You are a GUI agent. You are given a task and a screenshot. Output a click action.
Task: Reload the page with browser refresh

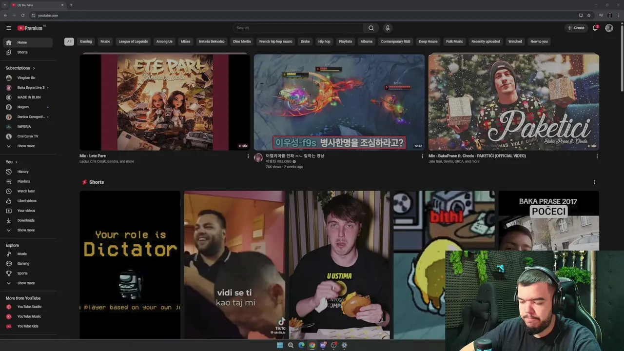coord(22,15)
